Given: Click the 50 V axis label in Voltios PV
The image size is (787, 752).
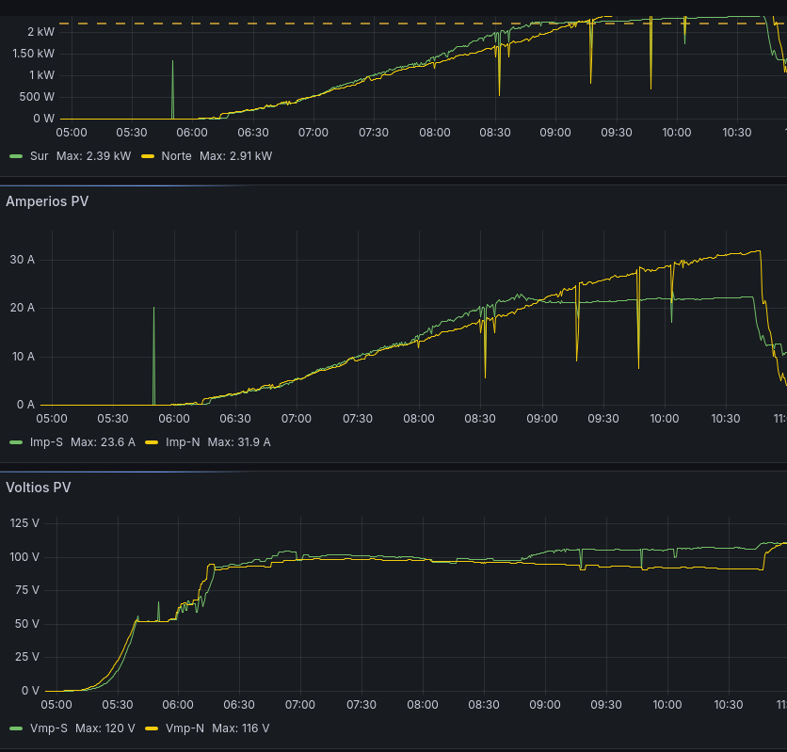Looking at the screenshot, I should 27,624.
